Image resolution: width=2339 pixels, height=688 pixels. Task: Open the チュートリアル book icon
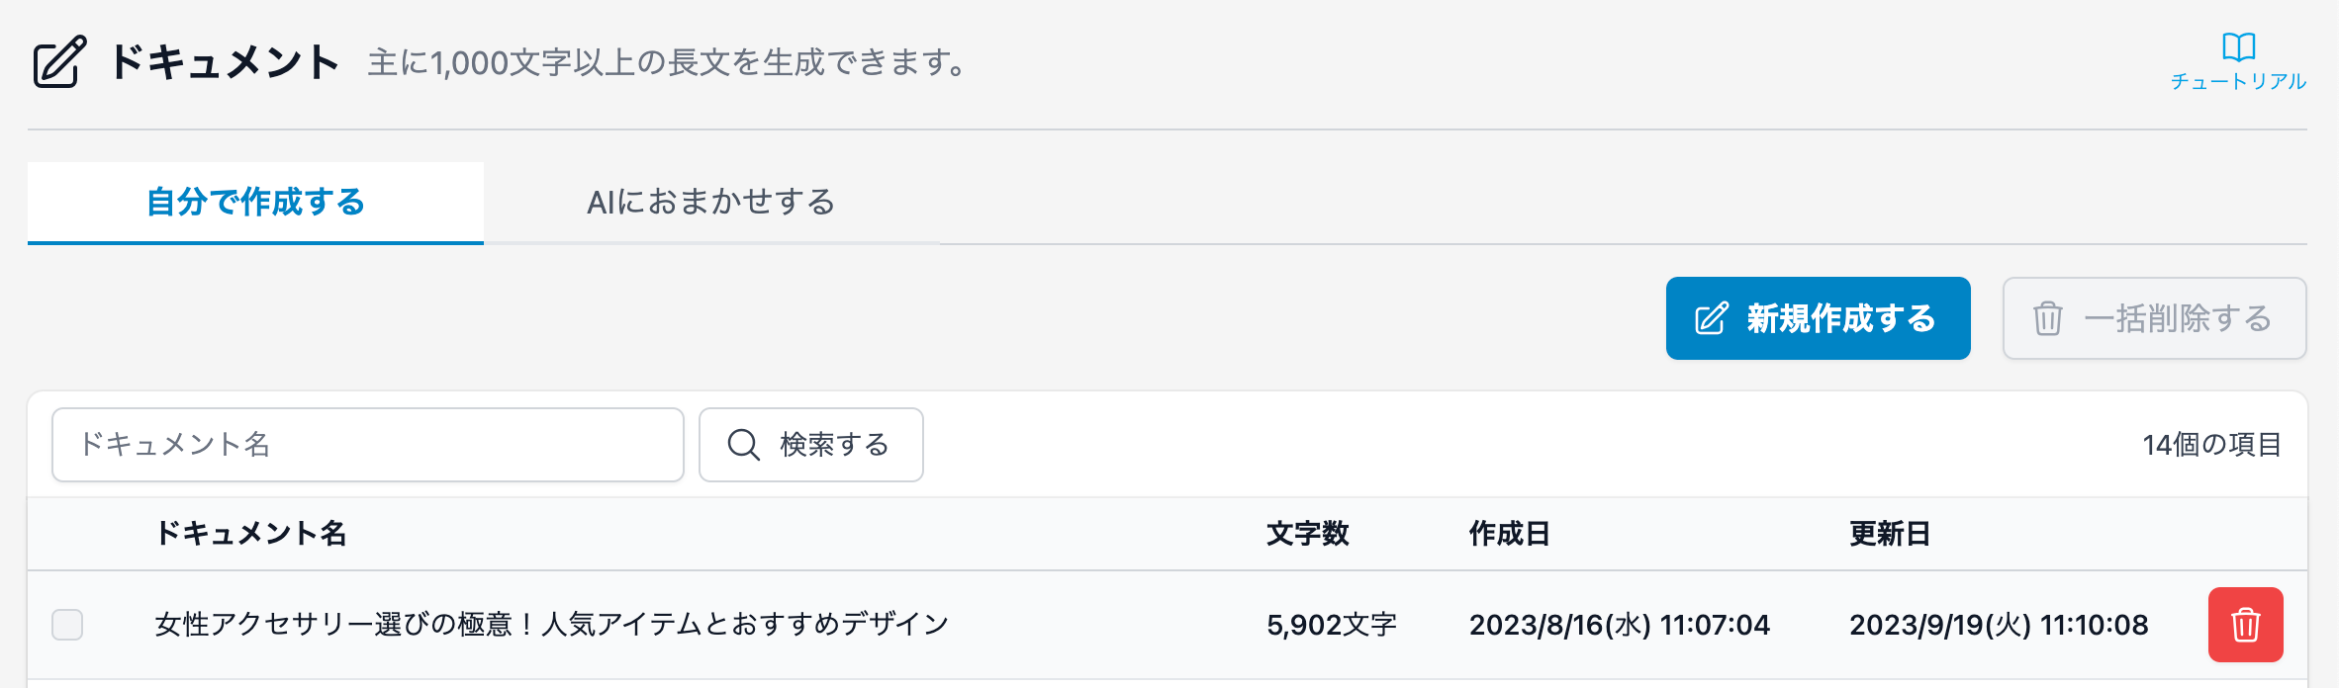point(2238,47)
